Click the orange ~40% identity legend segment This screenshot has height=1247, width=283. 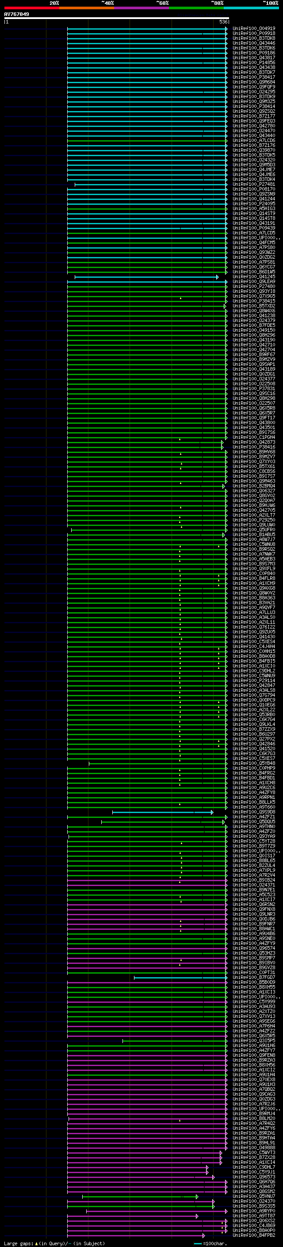click(87, 8)
